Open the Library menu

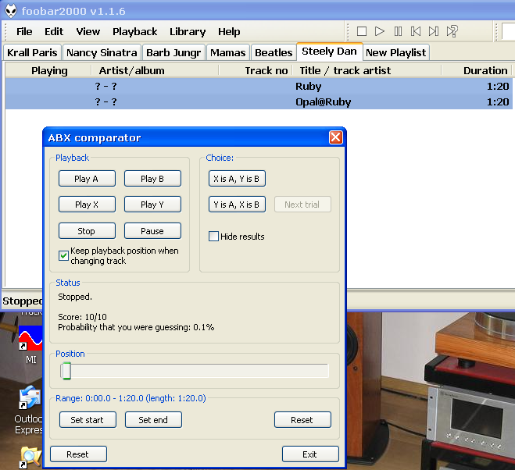click(188, 31)
